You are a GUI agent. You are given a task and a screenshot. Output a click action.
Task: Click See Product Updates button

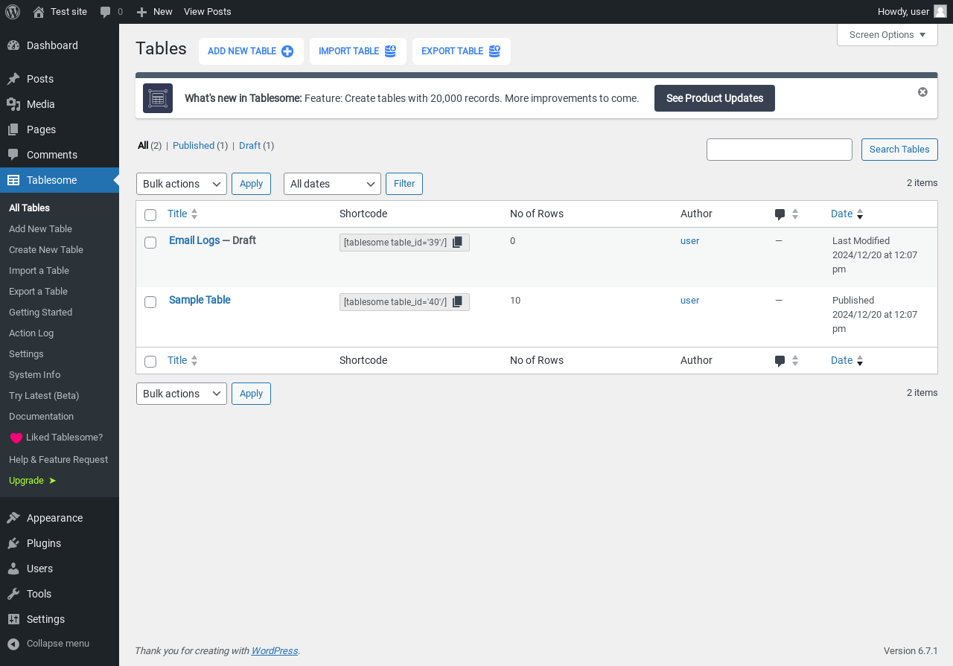click(715, 98)
